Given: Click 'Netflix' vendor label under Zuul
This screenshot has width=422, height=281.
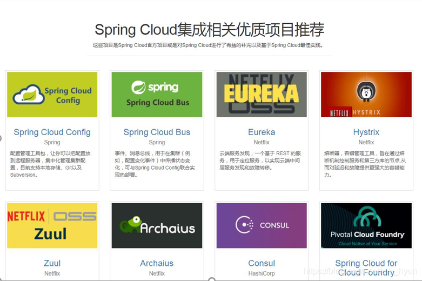Looking at the screenshot, I should [x=52, y=273].
